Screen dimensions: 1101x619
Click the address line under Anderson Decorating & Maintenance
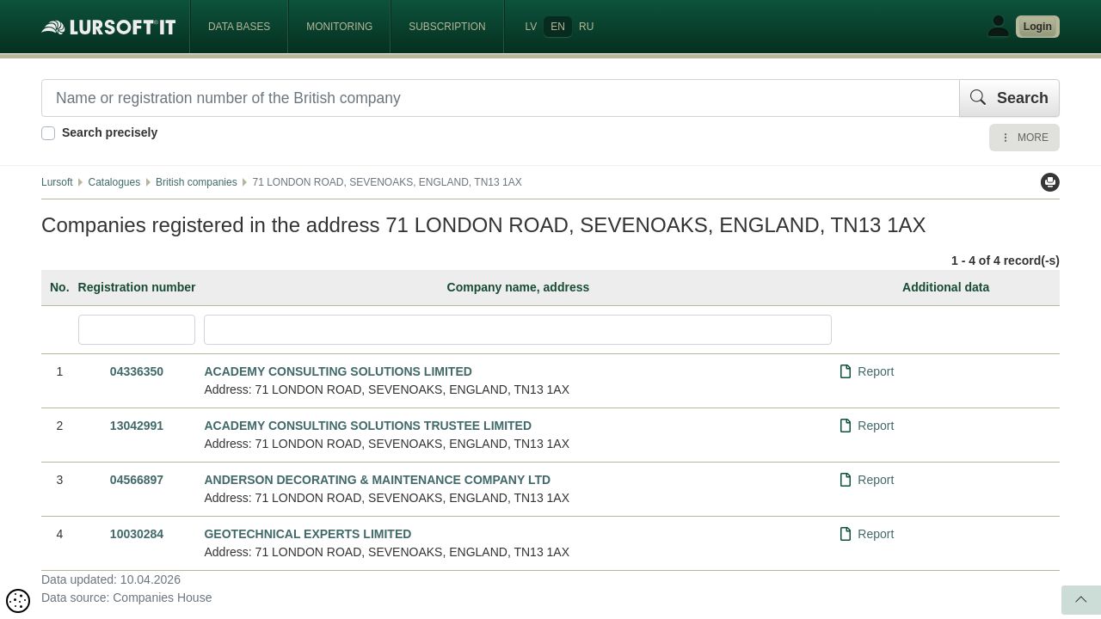387,498
